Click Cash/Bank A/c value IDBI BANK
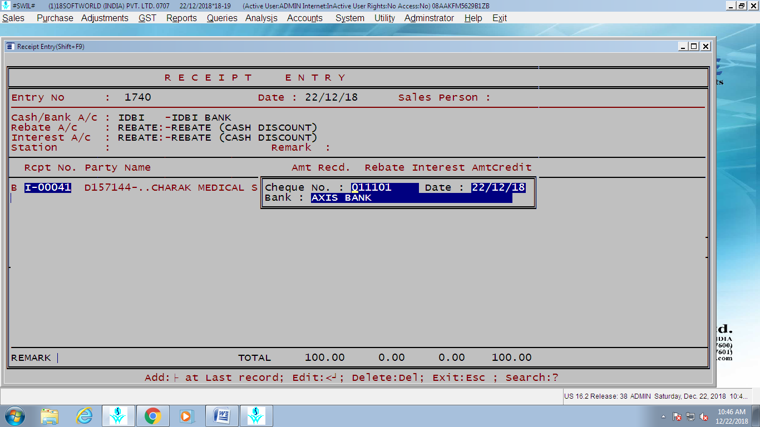Image resolution: width=760 pixels, height=427 pixels. tap(175, 118)
